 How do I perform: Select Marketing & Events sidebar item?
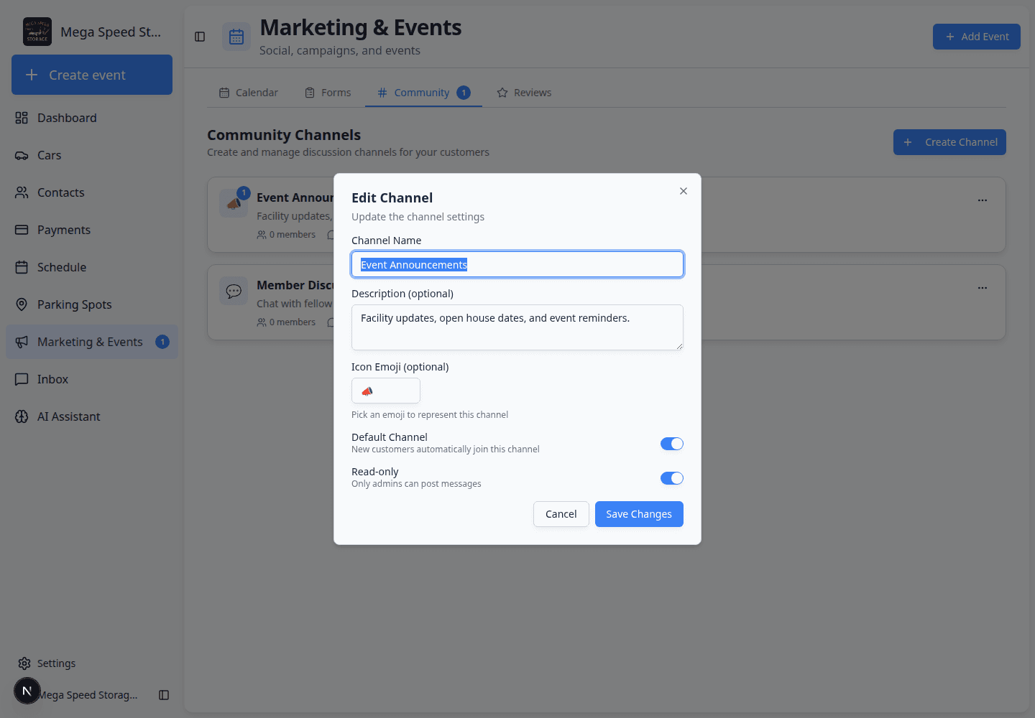(x=92, y=342)
